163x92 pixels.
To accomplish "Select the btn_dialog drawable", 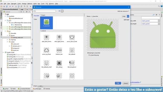I will 59,64.
